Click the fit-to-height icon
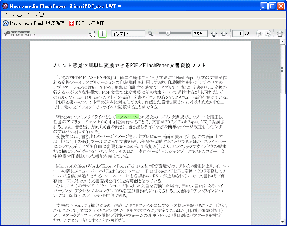This screenshot has width=287, height=226. coord(214,34)
